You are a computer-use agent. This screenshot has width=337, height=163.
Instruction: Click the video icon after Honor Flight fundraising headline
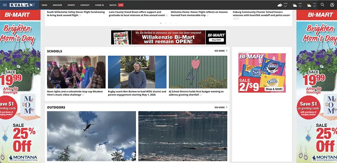click(80, 15)
